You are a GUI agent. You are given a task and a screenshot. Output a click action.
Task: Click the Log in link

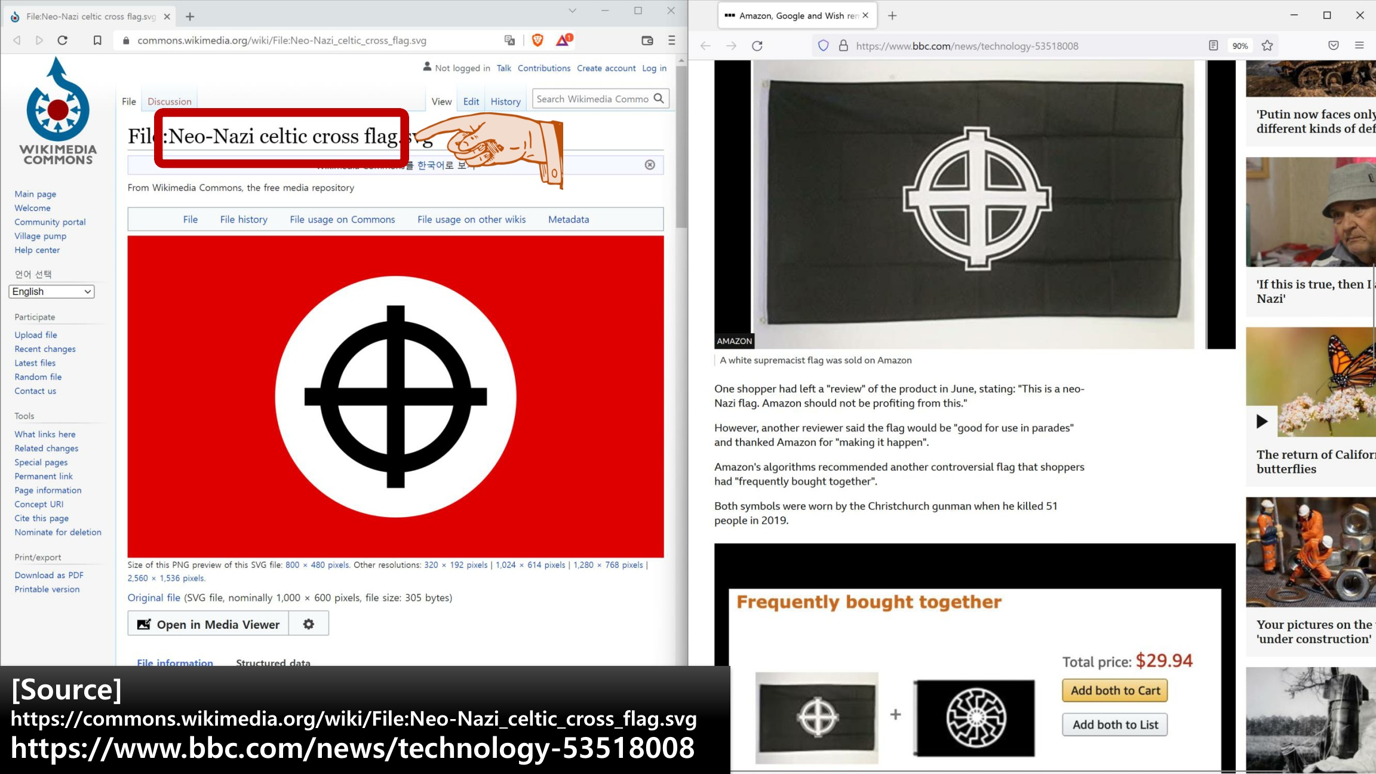654,68
